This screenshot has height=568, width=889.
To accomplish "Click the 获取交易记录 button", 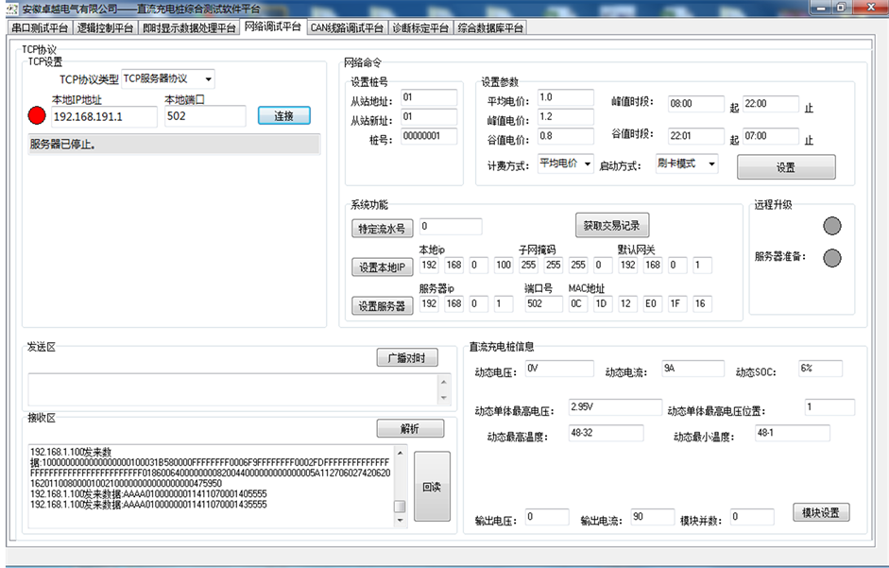I will click(611, 225).
